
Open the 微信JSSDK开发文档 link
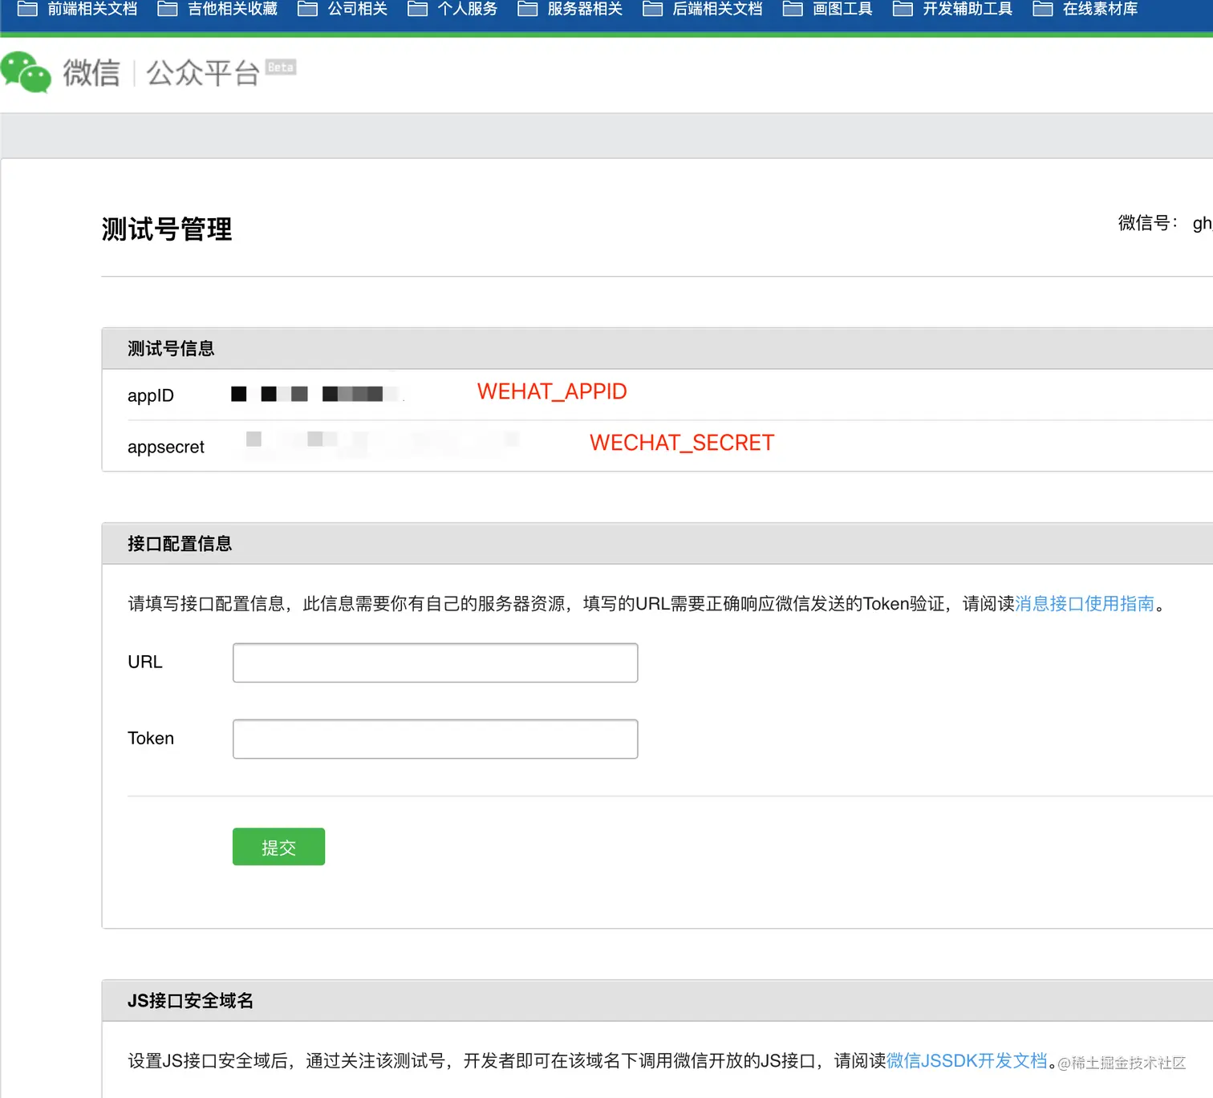967,1060
